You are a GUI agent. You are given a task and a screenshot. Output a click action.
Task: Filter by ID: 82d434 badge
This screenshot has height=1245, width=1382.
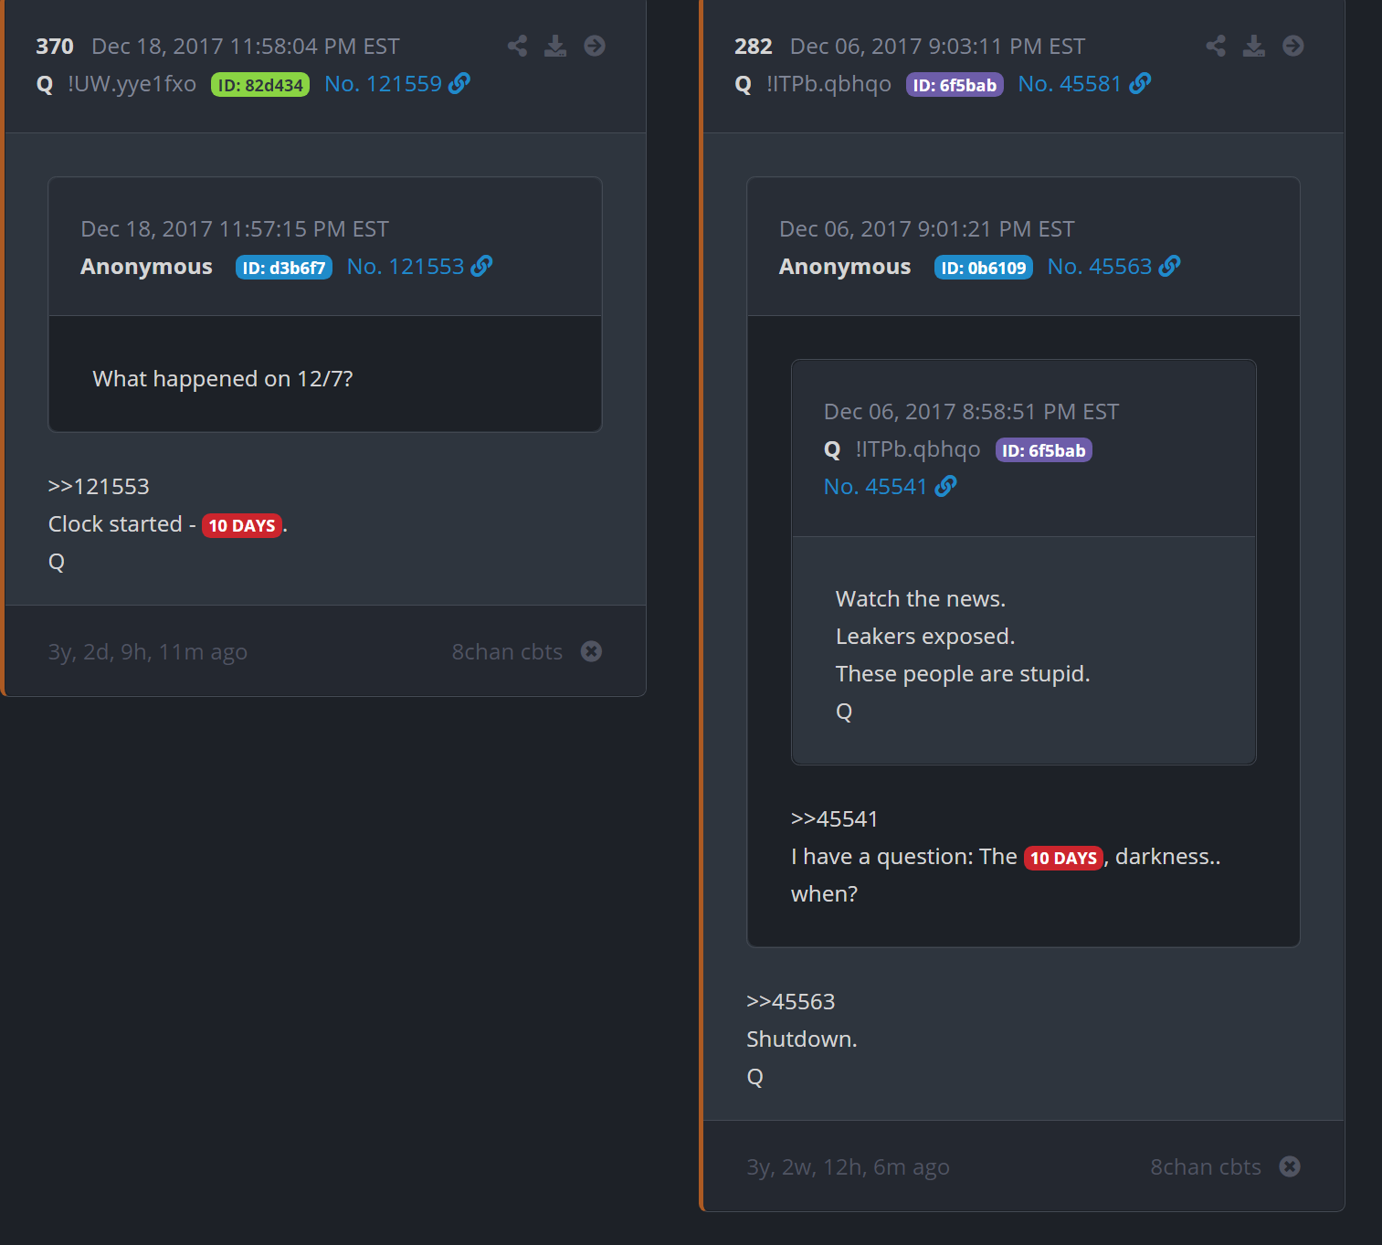pos(260,85)
